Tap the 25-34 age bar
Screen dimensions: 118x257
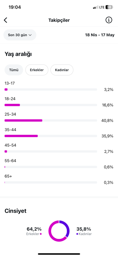(x=51, y=120)
